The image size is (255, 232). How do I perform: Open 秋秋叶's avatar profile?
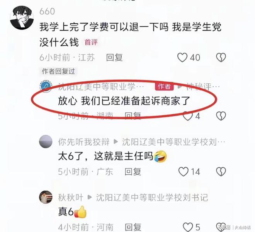tap(46, 197)
